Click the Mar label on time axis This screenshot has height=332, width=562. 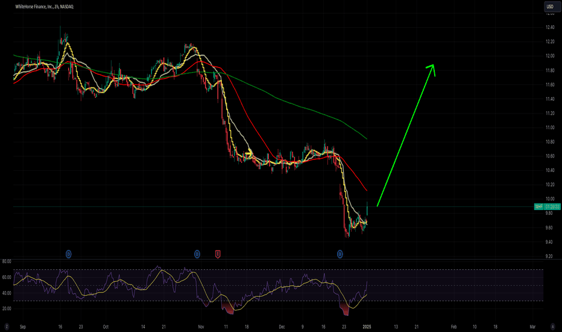(532, 327)
